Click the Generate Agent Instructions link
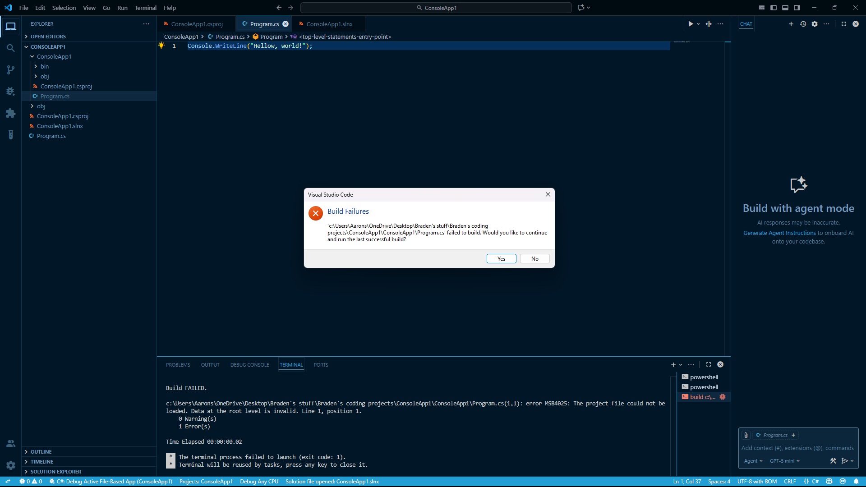 779,233
